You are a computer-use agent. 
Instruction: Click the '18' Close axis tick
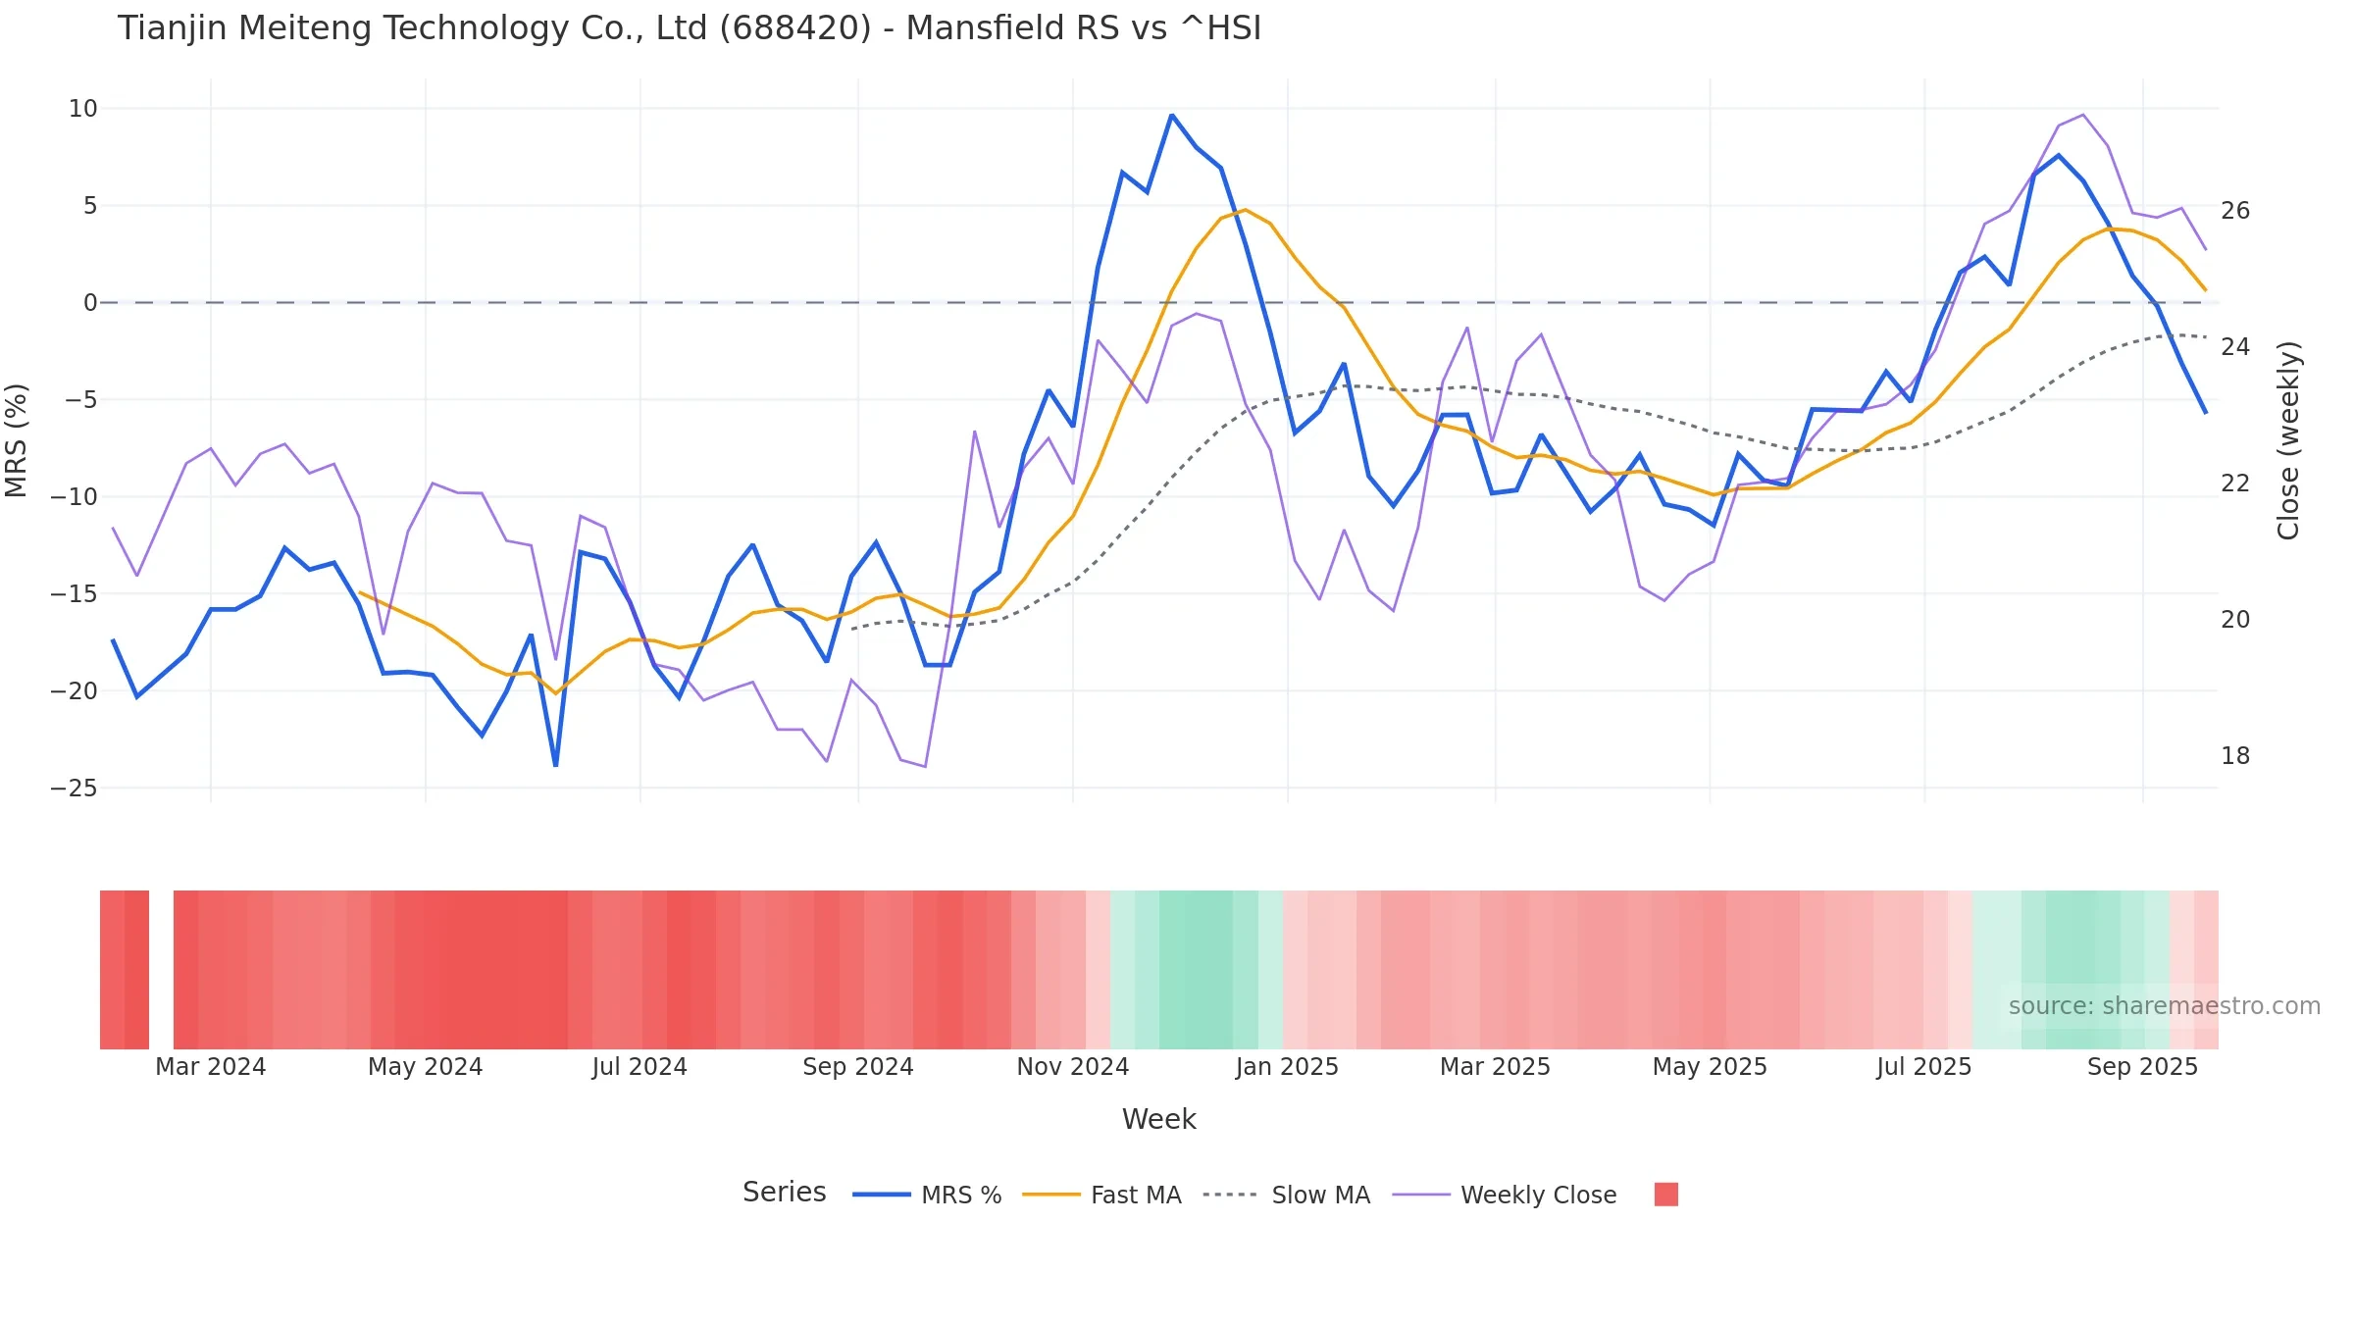click(x=2235, y=756)
